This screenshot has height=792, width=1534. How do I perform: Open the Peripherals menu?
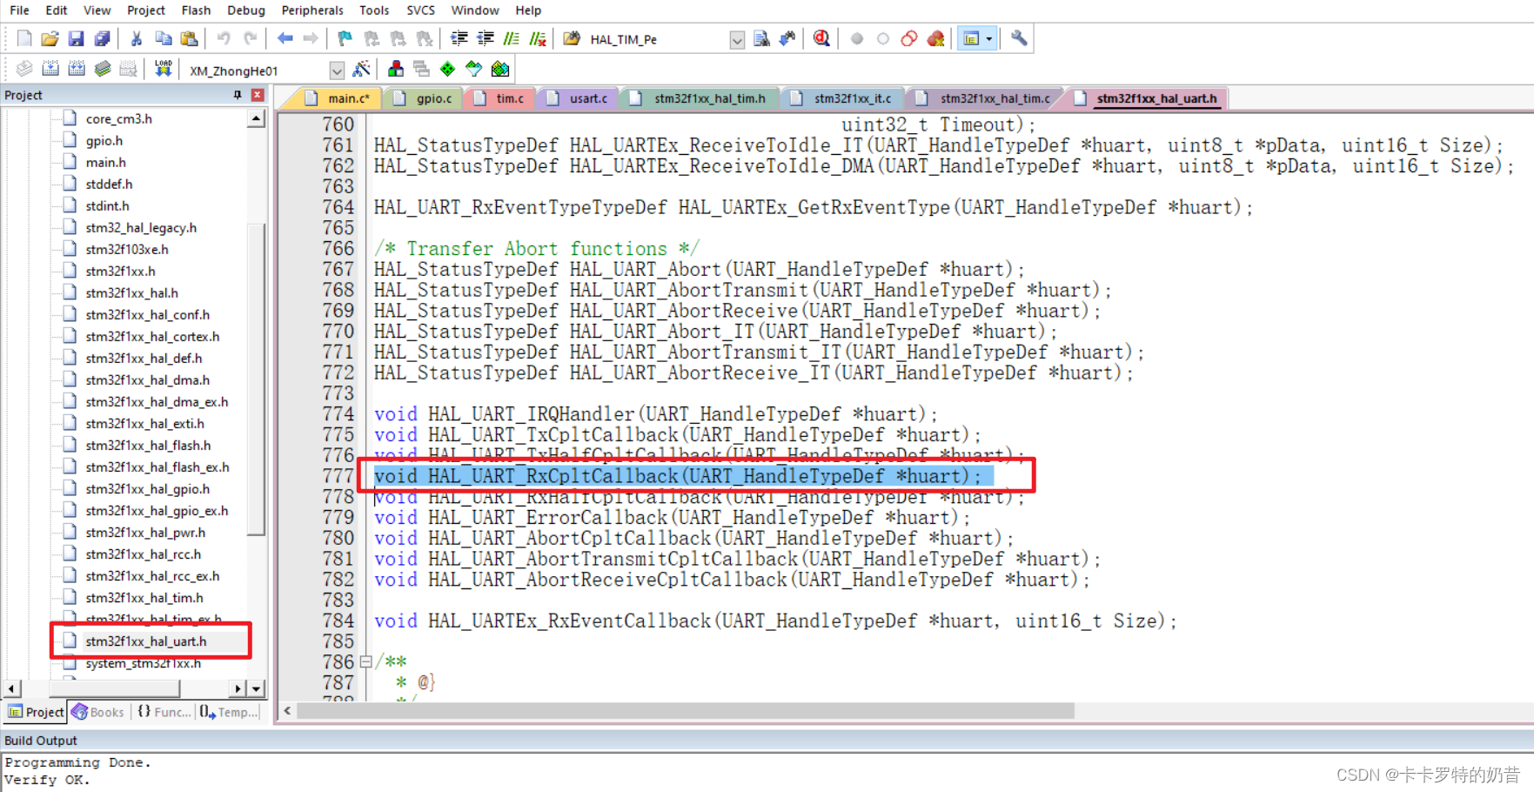tap(312, 10)
